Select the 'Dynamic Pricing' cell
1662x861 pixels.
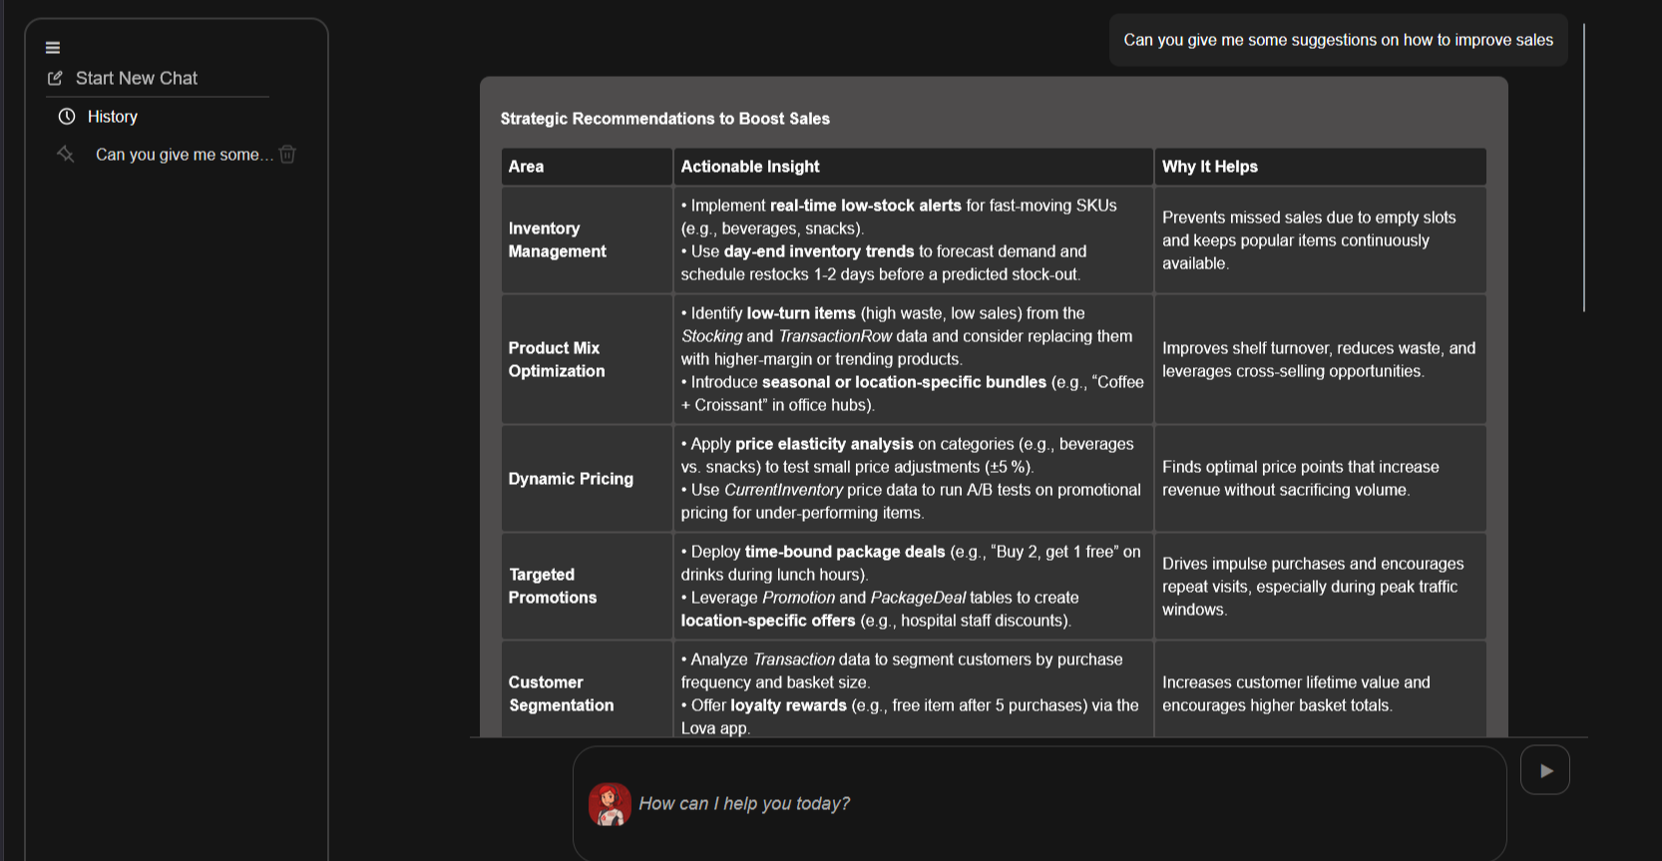coord(587,479)
